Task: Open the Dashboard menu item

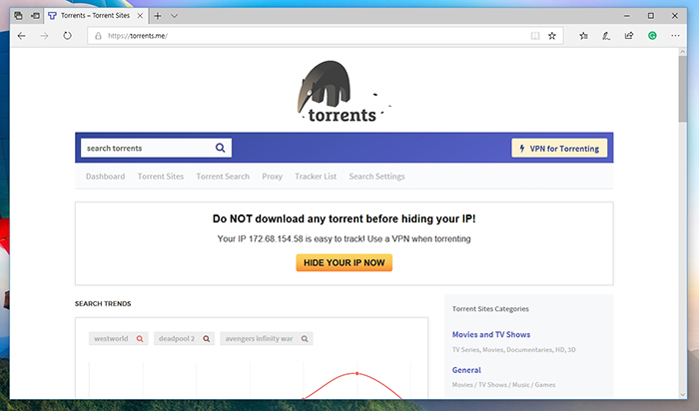Action: tap(105, 177)
